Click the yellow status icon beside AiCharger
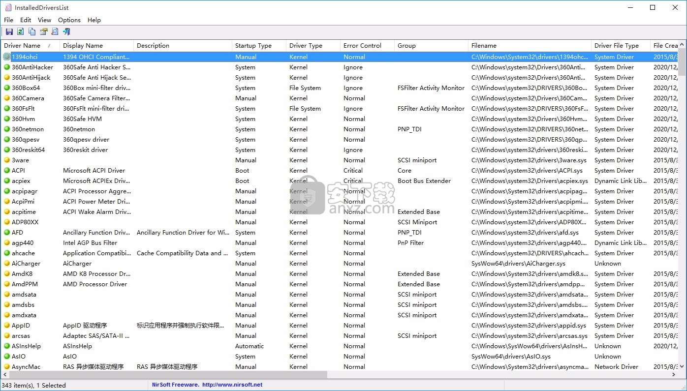This screenshot has width=687, height=391. [7, 264]
